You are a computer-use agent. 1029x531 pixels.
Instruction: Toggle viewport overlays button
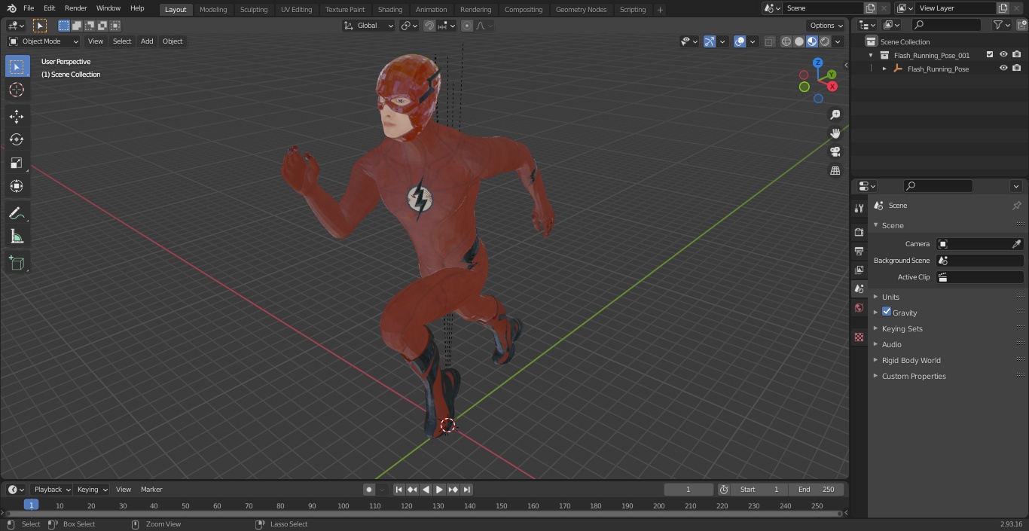point(740,41)
